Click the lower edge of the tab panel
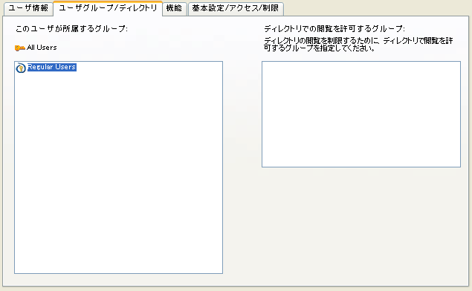The width and height of the screenshot is (472, 291). 236,286
